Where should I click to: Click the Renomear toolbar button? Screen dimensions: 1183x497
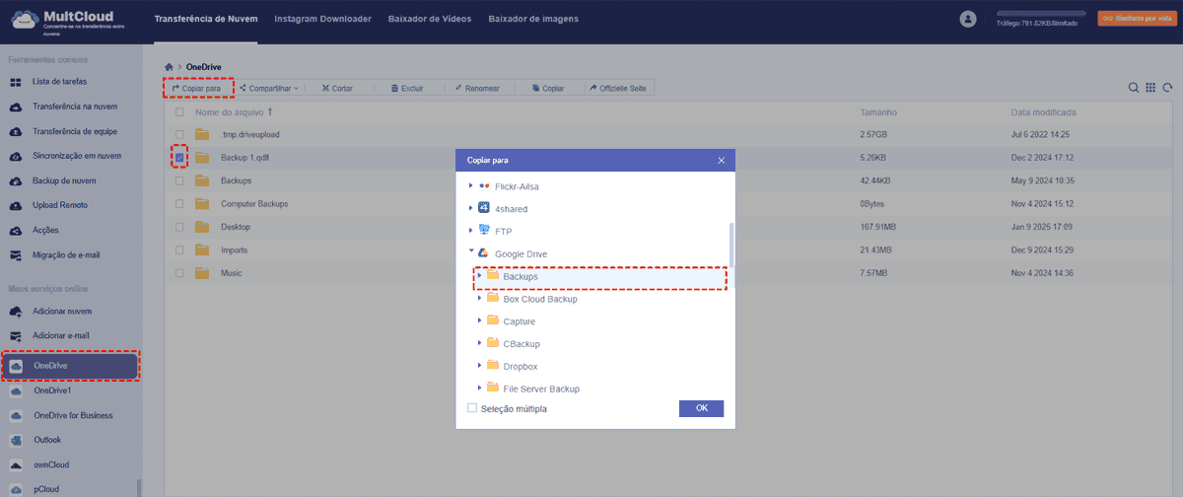click(x=476, y=88)
